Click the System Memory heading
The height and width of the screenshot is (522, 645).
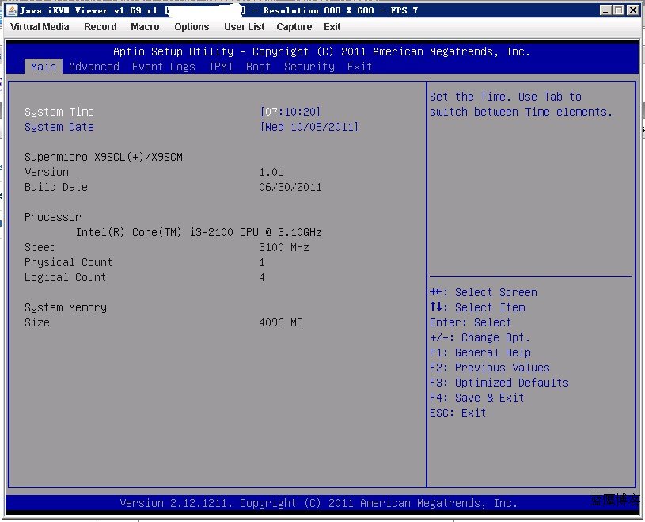66,307
